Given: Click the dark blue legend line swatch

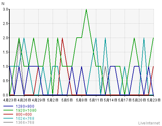Looking at the screenshot, I should (8, 106).
